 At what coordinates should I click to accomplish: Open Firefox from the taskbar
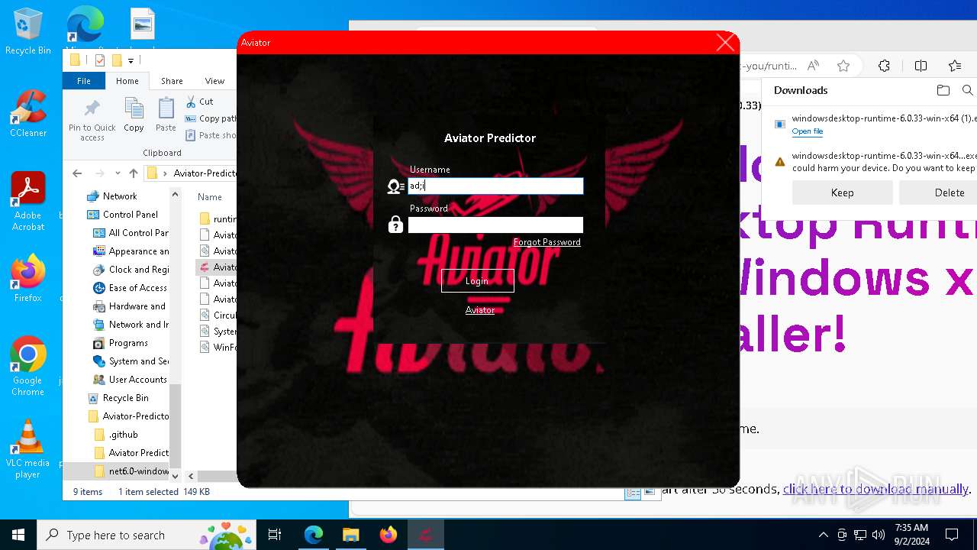(x=389, y=535)
